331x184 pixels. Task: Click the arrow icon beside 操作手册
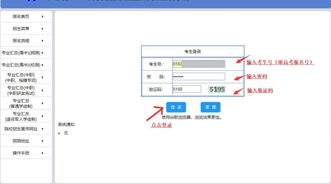42,153
